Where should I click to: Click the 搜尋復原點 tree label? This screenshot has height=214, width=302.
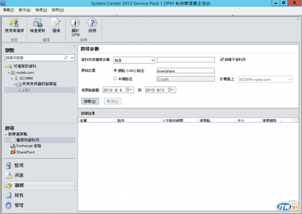click(18, 134)
